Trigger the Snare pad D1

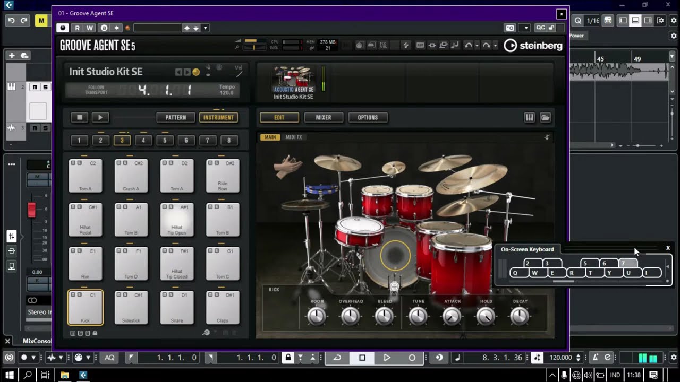point(177,308)
